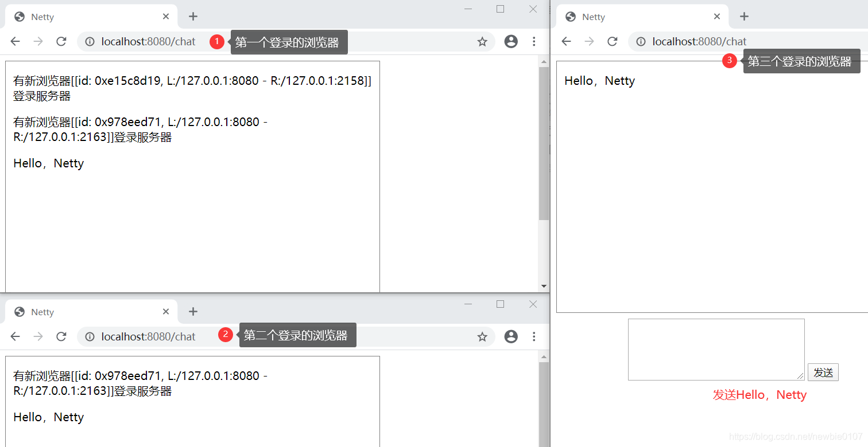Screen dimensions: 868x447
Task: Click address bar localhost:8080/chat in second browser
Action: [x=286, y=336]
